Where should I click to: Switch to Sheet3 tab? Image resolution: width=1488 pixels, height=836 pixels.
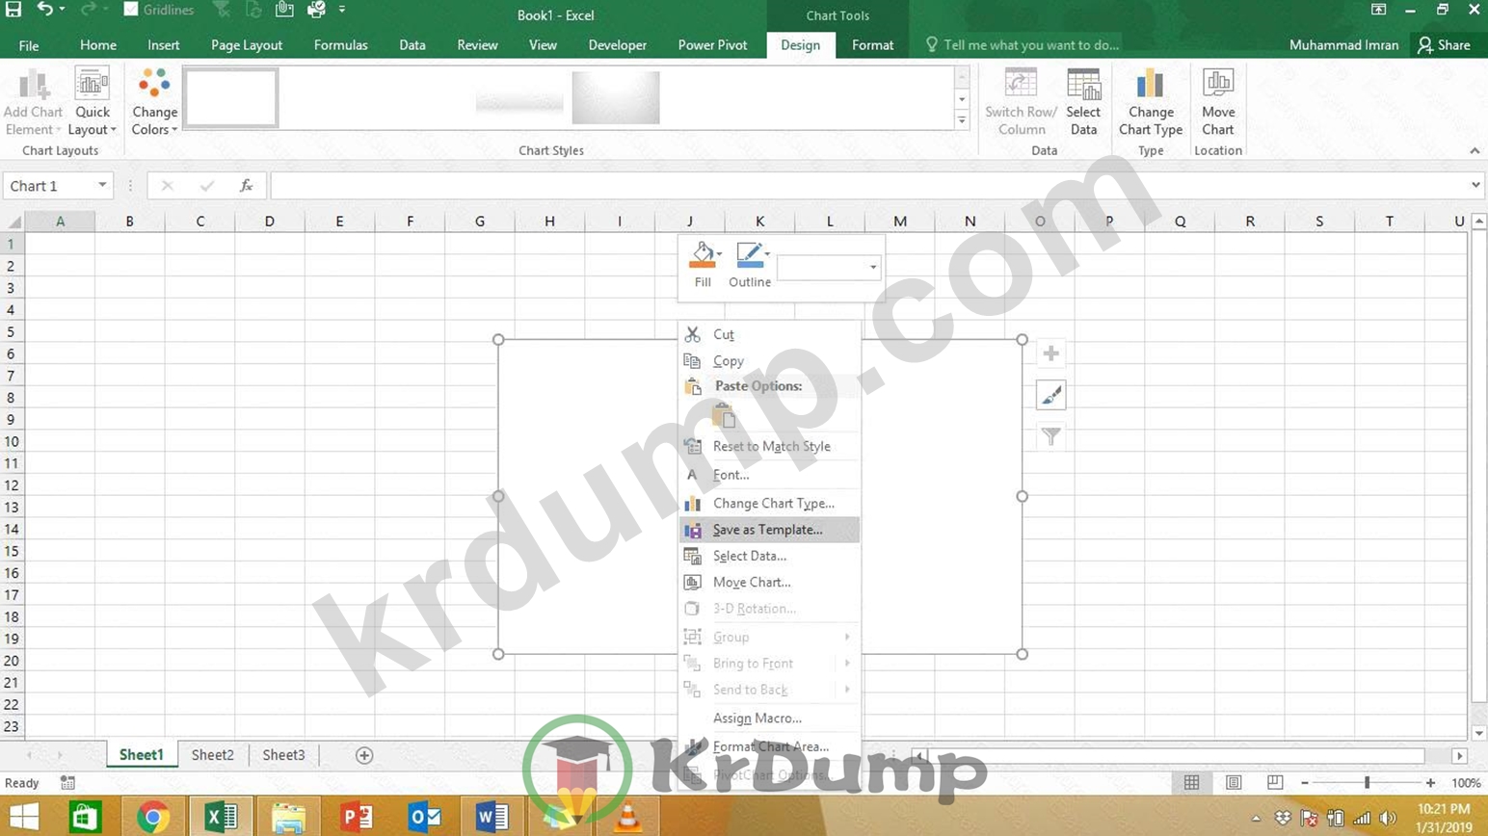283,755
